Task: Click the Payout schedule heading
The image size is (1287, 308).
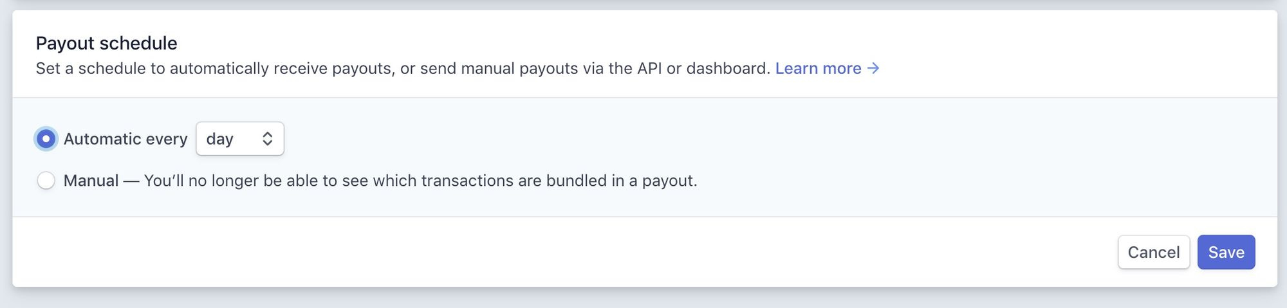Action: pyautogui.click(x=106, y=43)
